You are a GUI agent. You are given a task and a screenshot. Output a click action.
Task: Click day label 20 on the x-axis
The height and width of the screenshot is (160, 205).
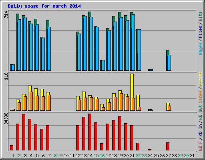pos(126,156)
